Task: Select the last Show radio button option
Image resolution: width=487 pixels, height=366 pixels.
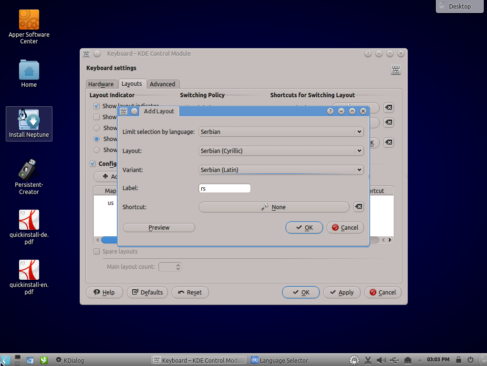Action: pos(97,150)
